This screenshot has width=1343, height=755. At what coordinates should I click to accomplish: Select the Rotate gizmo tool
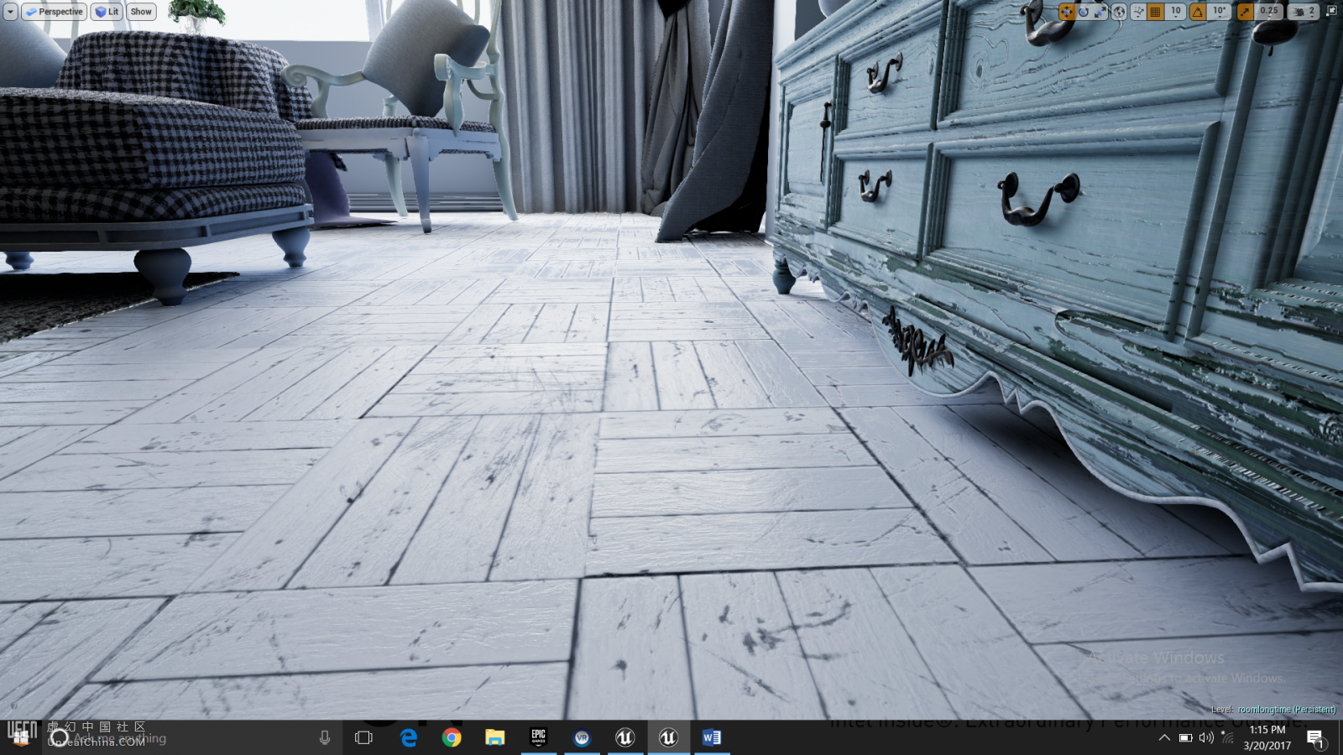(1084, 12)
